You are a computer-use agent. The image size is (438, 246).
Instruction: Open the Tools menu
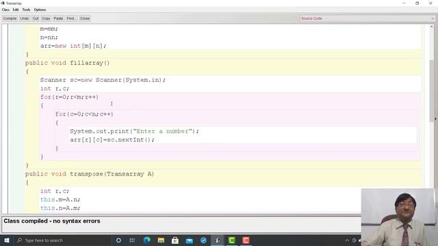coord(26,10)
